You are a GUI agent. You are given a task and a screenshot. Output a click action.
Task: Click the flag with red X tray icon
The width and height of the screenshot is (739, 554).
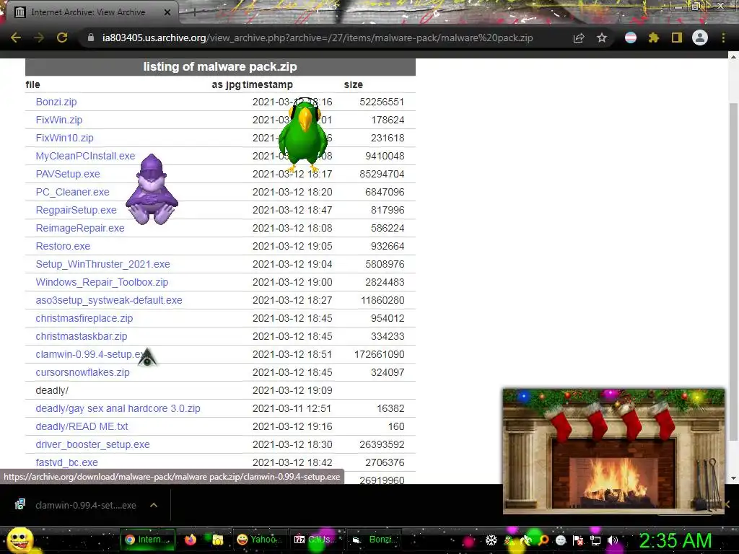[x=578, y=540]
